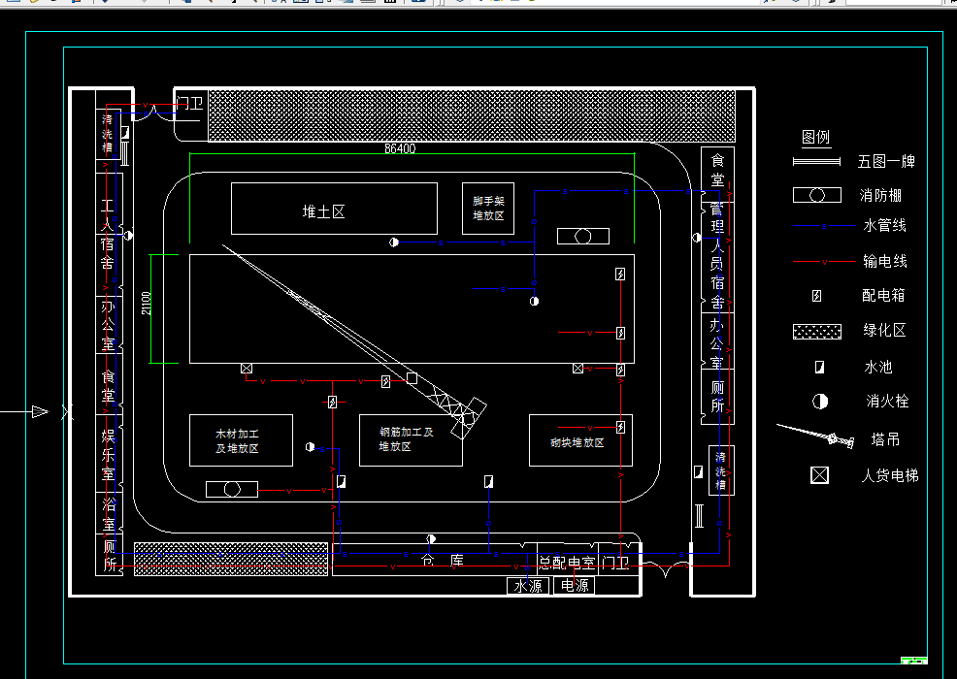Select the 工人宿舍 label on the left

point(108,236)
